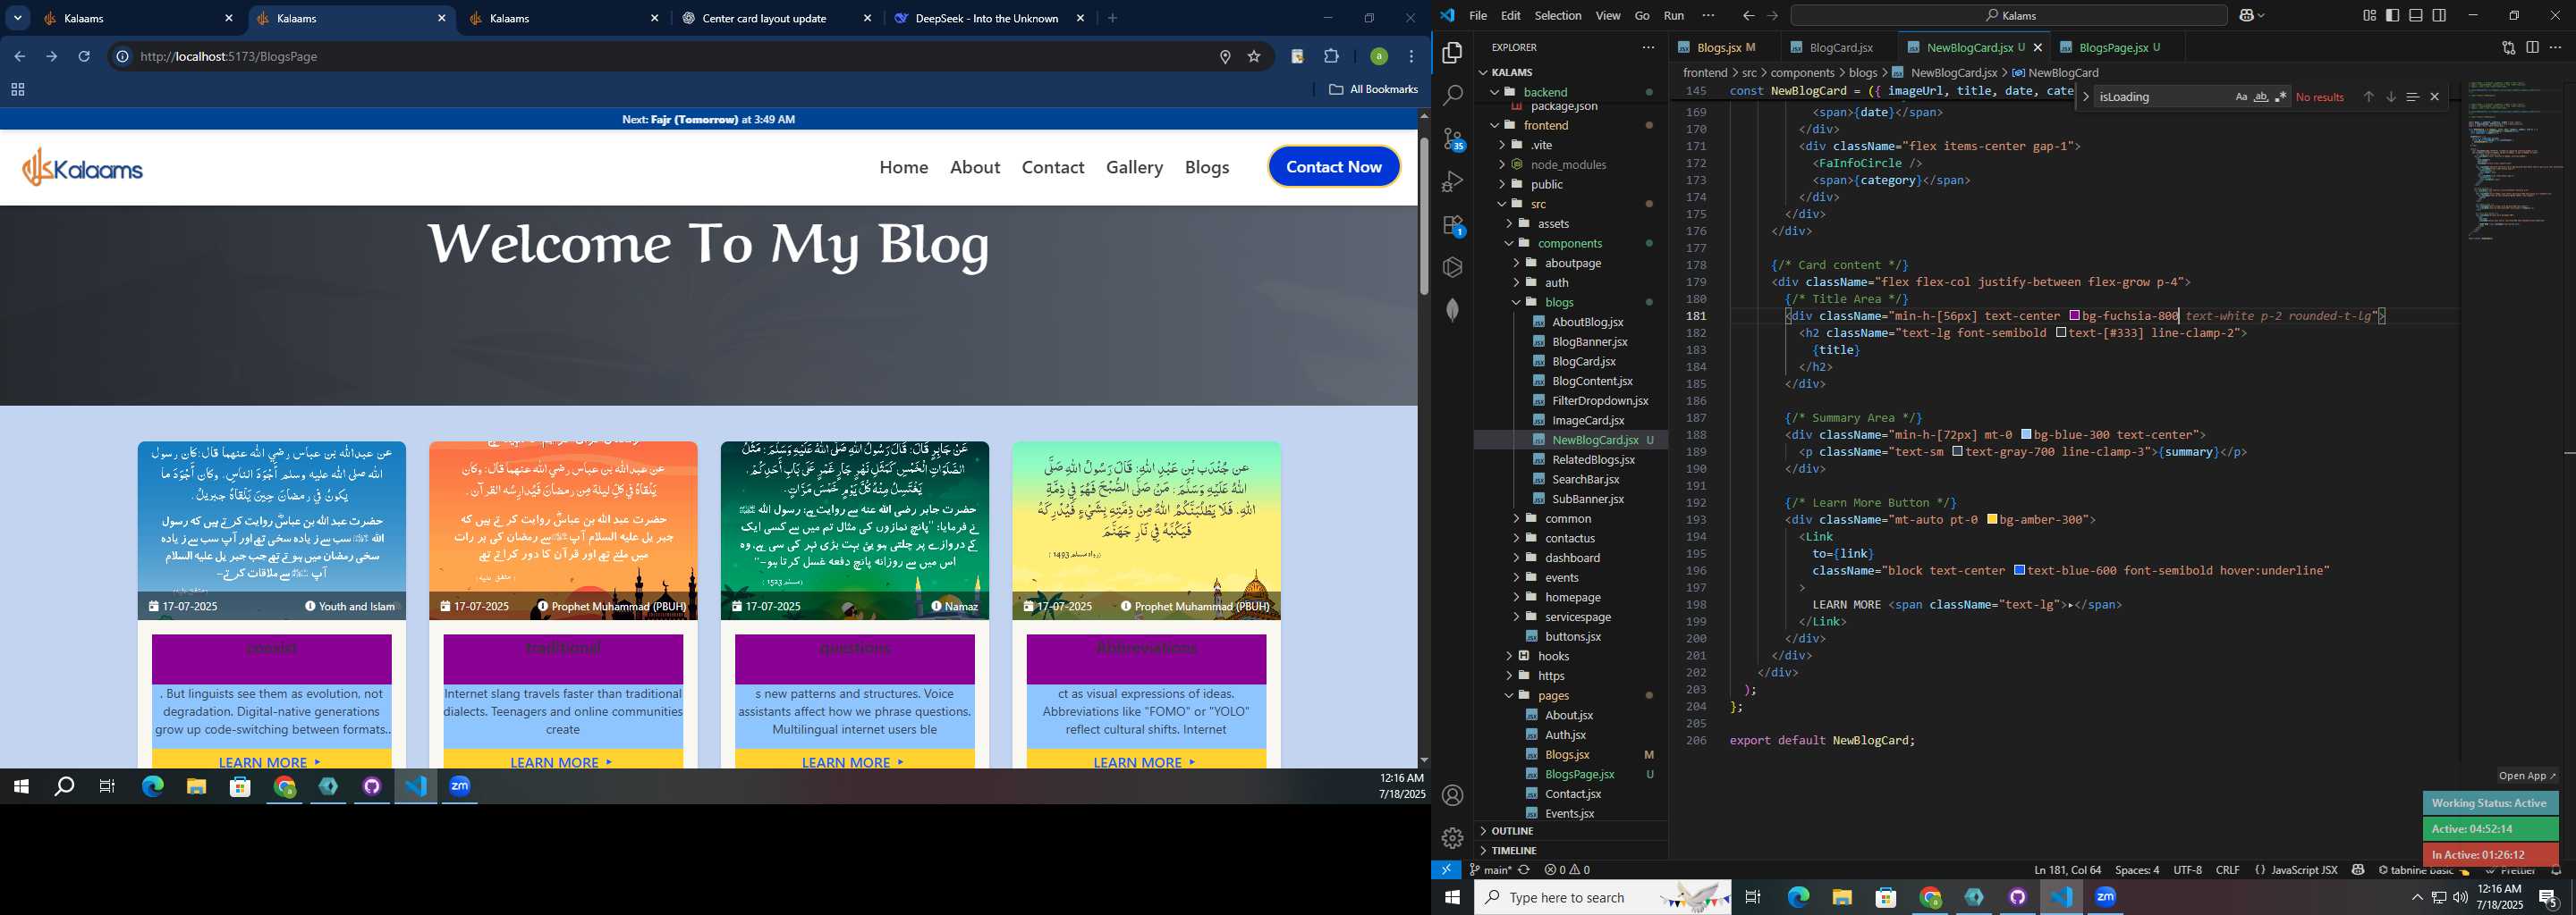The image size is (2576, 915).
Task: Switch to the BlogCard.jsx editor tab
Action: (1840, 47)
